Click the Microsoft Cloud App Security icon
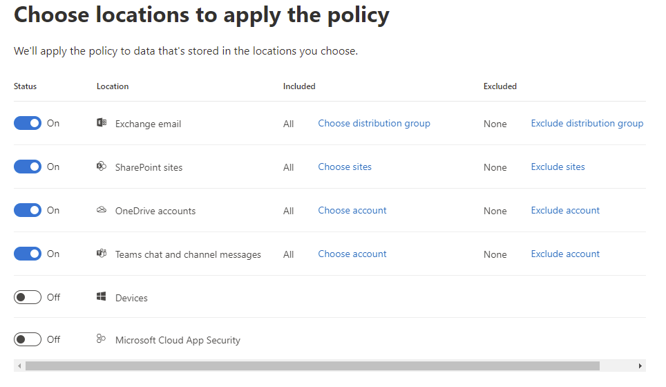The height and width of the screenshot is (387, 666). pyautogui.click(x=102, y=339)
